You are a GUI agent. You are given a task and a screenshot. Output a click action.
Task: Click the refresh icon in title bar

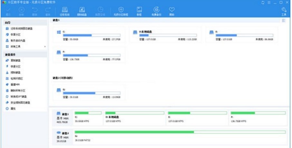tap(263, 3)
